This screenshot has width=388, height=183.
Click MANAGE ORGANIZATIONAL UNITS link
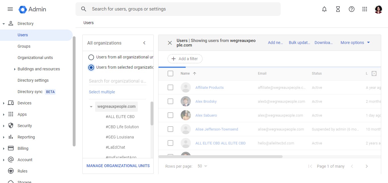coord(118,166)
